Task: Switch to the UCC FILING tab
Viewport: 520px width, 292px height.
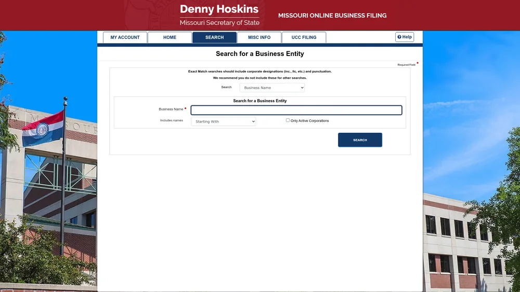Action: tap(304, 37)
